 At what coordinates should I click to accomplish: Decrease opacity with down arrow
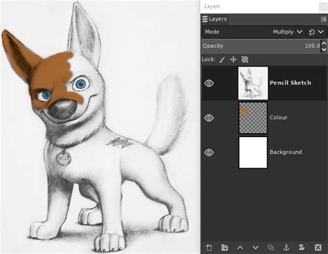pos(324,49)
